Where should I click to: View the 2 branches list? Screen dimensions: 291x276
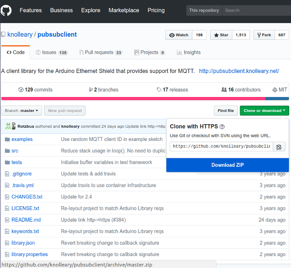[104, 90]
